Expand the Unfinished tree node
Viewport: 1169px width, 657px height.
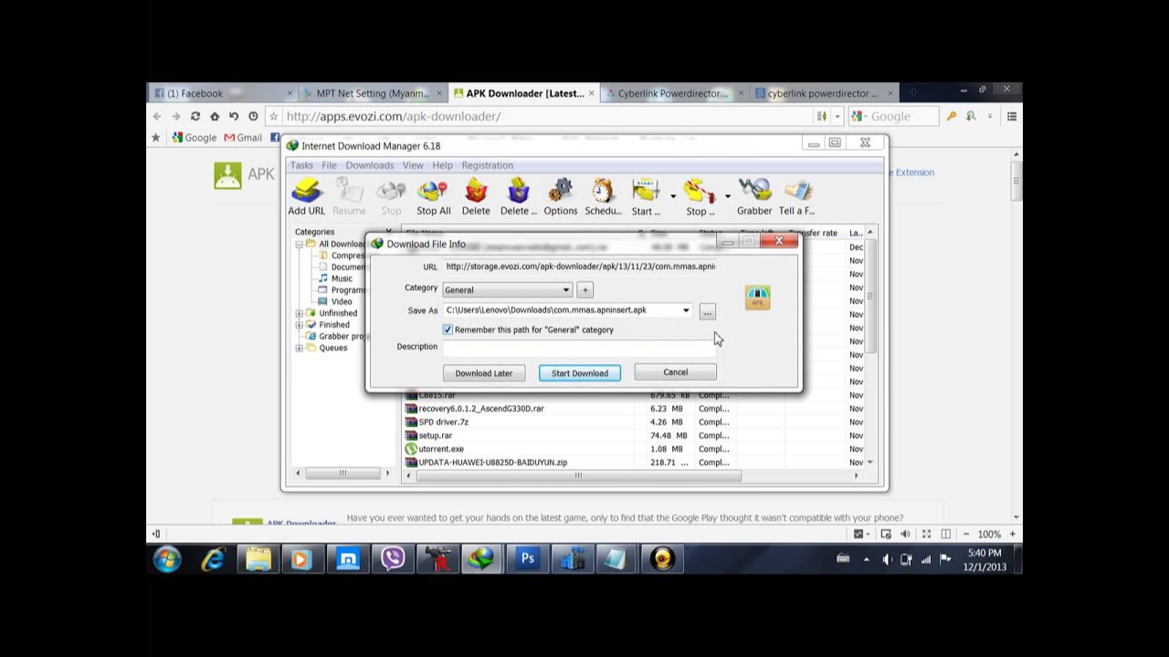(299, 313)
